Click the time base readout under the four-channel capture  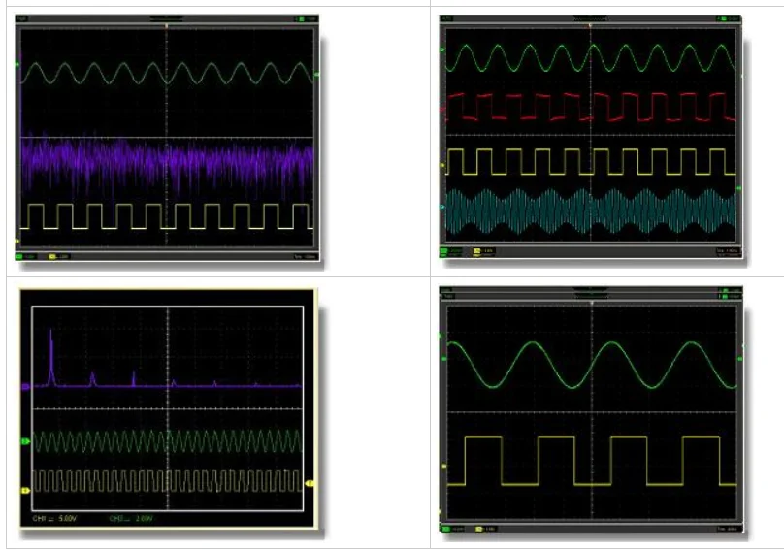coord(727,251)
